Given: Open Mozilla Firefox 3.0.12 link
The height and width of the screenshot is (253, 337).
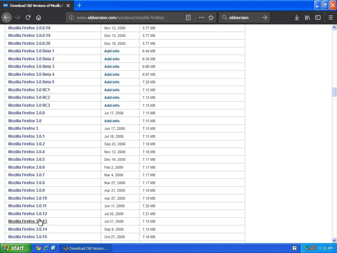Looking at the screenshot, I should [x=28, y=213].
